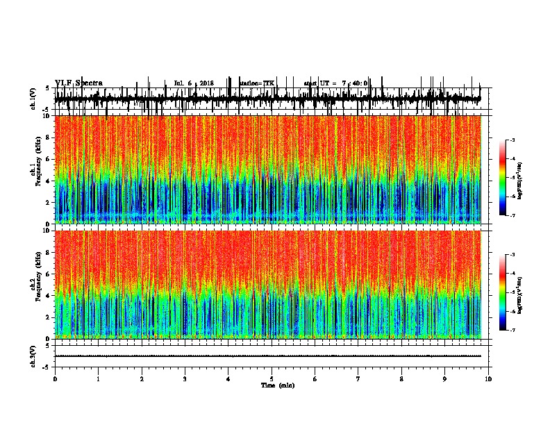Click the ch.2 colorbar log(PSD) label
This screenshot has height=425, width=550.
point(519,295)
